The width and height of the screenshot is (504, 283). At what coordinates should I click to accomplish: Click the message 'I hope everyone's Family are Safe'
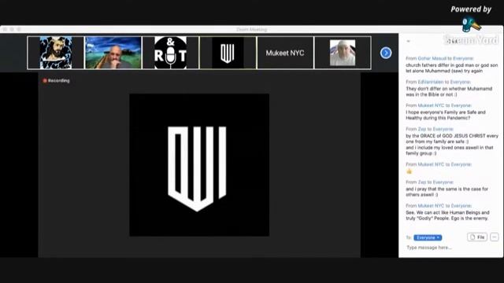[446, 115]
